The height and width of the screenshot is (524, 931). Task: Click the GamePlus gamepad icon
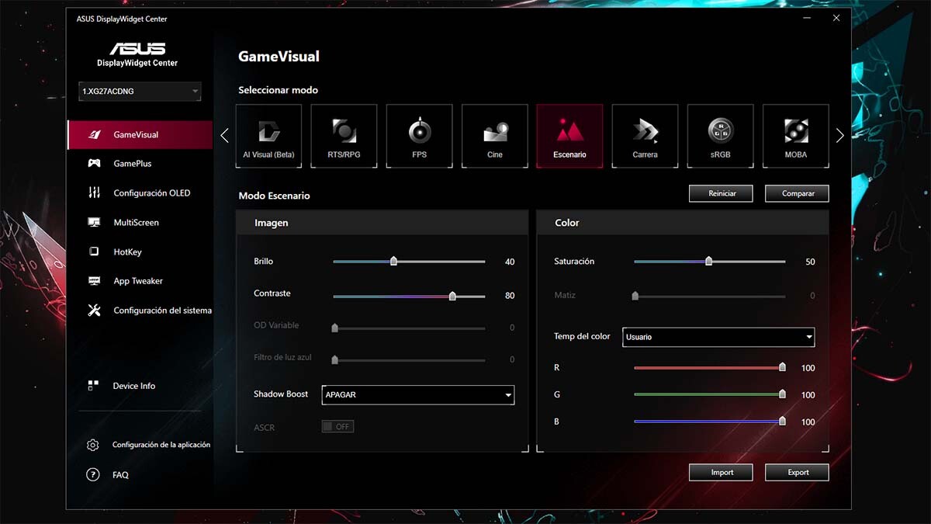pos(94,164)
